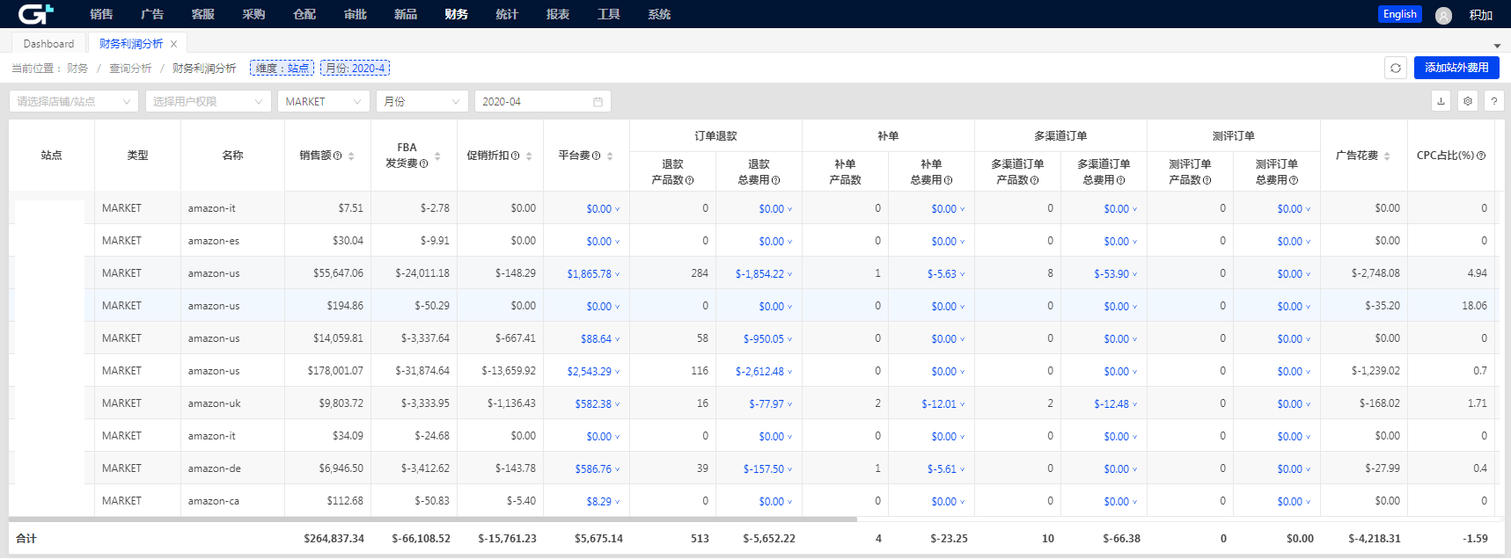Image resolution: width=1511 pixels, height=559 pixels.
Task: Open the 财务 menu
Action: 457,14
